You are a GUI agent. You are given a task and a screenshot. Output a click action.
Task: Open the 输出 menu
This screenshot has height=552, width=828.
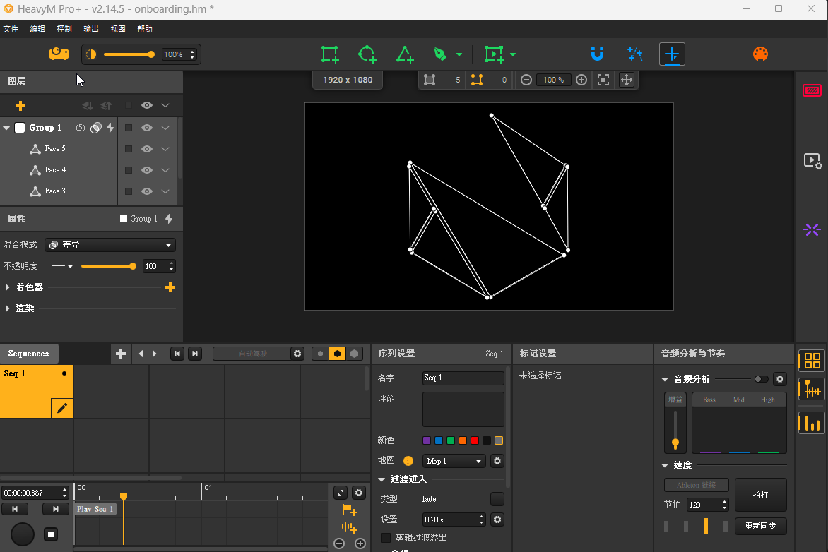[x=91, y=29]
